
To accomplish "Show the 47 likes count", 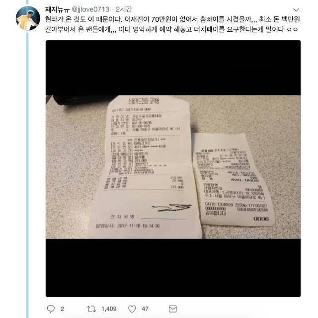I will (x=145, y=309).
